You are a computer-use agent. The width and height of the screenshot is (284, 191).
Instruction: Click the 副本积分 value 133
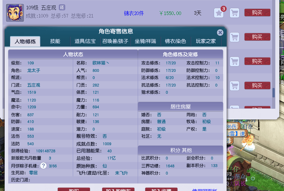214,166
